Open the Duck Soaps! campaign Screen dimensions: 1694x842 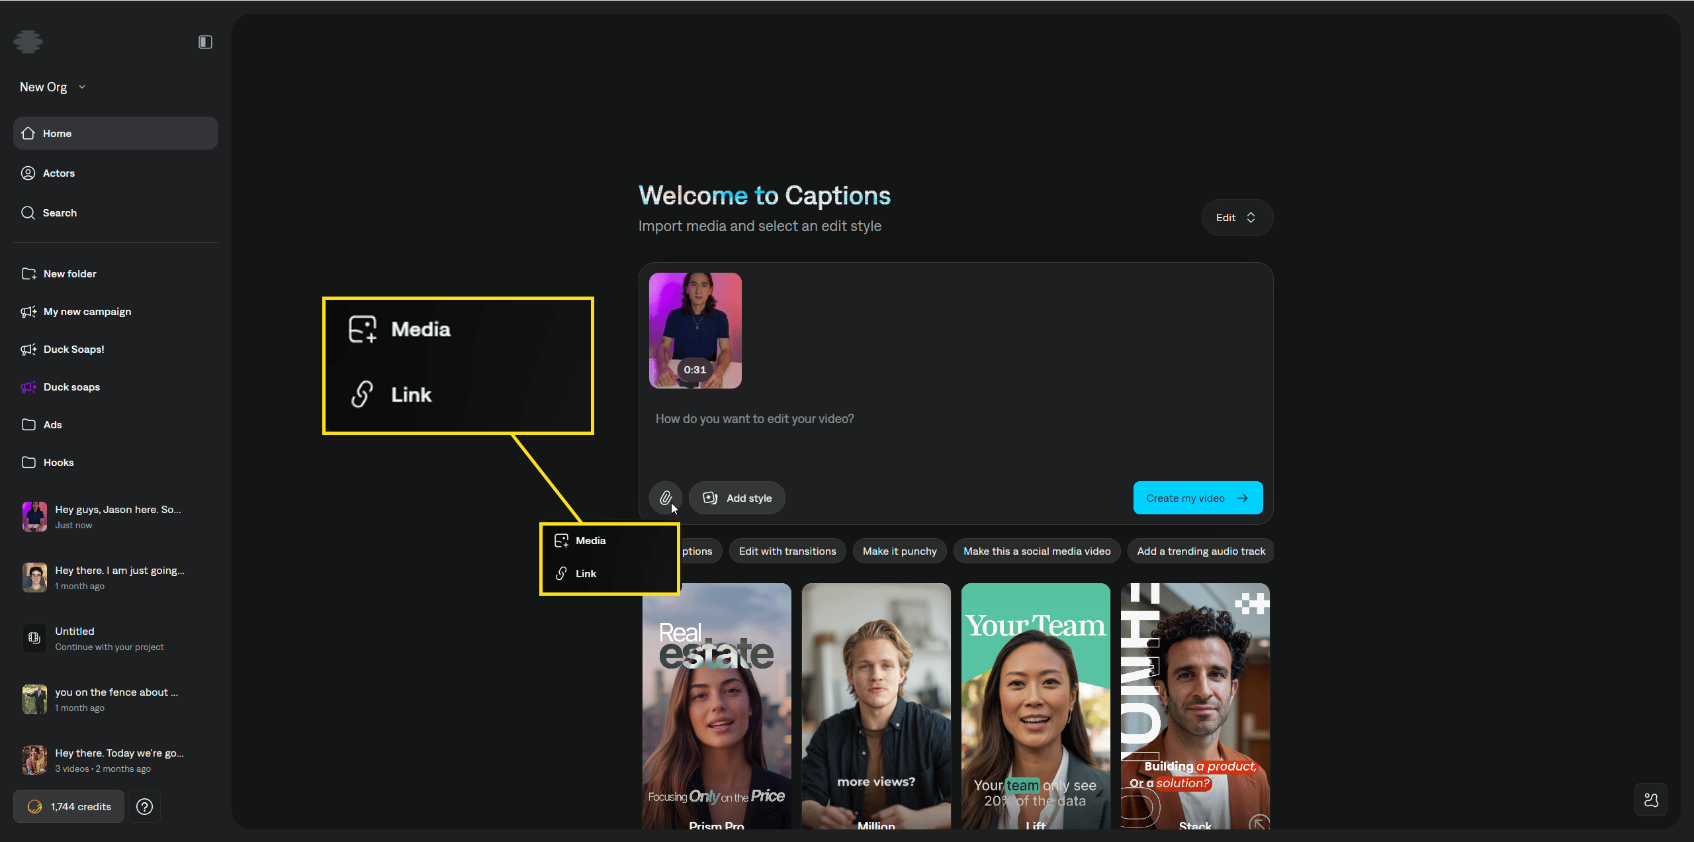[x=116, y=349]
